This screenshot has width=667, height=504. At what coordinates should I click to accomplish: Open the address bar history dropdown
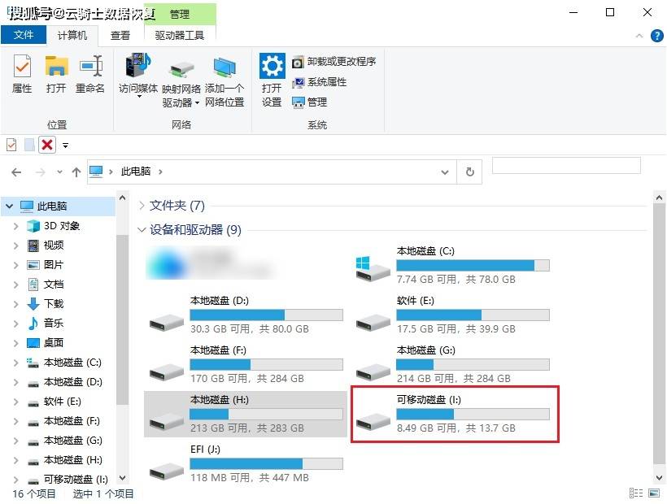tap(445, 172)
